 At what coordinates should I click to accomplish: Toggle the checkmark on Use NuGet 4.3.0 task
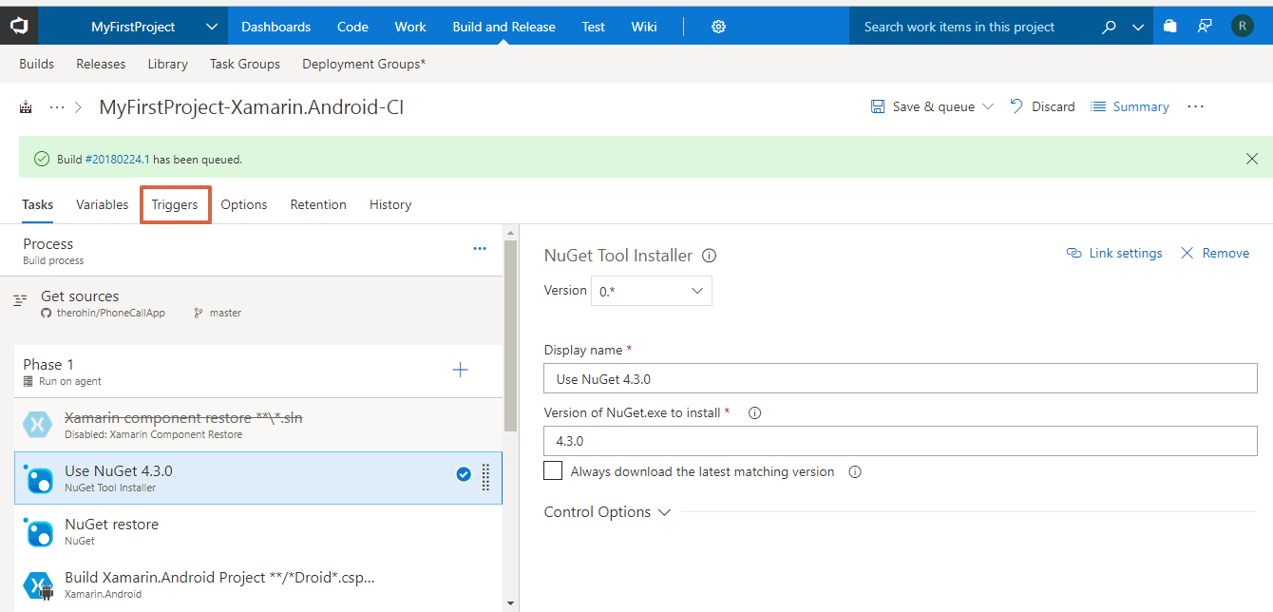click(x=464, y=474)
